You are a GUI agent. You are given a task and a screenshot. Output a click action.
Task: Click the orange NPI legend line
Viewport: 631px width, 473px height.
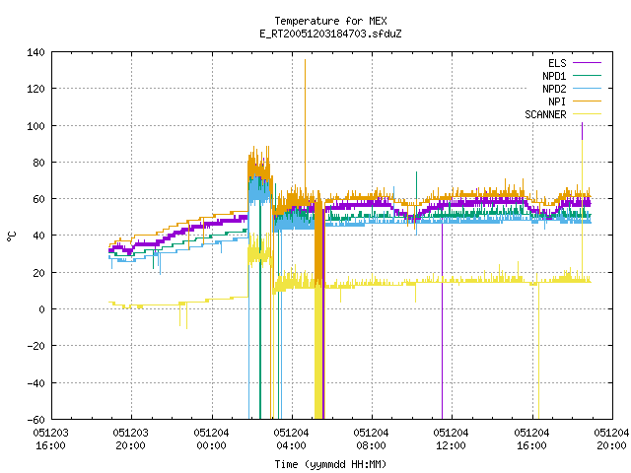pos(587,101)
